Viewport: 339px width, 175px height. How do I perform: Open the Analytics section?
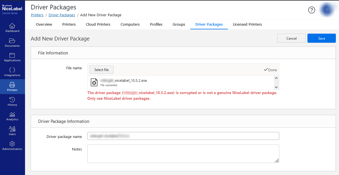coord(12,116)
